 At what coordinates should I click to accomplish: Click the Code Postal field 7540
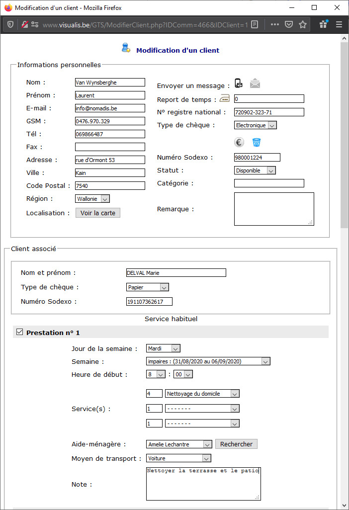(x=110, y=186)
